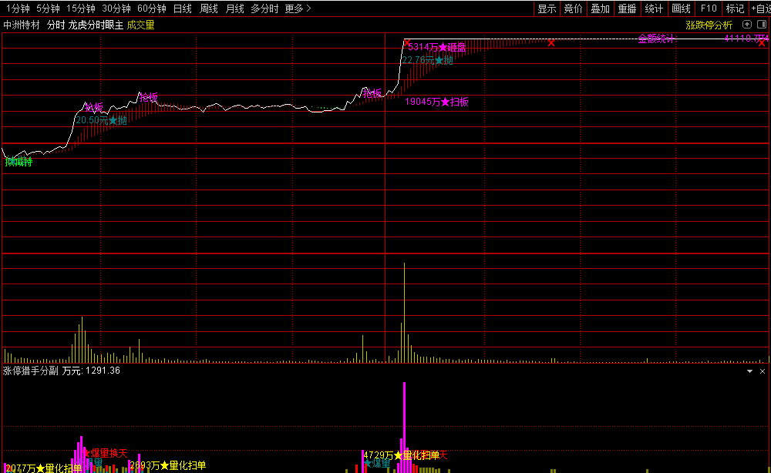The height and width of the screenshot is (473, 771).
Task: Open the 统计 statistics tool
Action: [654, 8]
